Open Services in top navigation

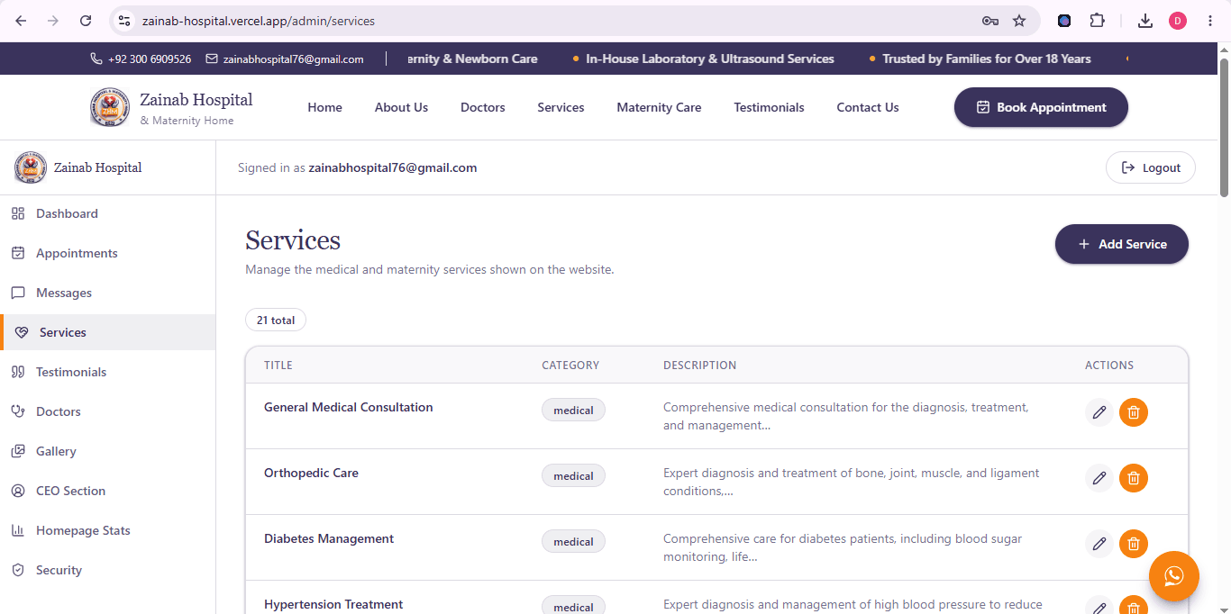tap(561, 107)
